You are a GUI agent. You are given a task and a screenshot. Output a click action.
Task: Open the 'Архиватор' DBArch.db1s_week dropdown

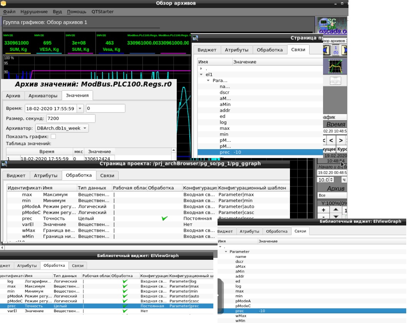62,128
